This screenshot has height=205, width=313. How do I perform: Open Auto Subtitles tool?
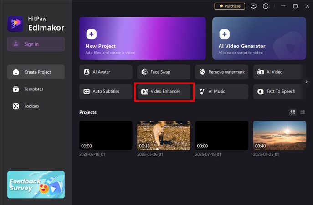[x=106, y=92]
